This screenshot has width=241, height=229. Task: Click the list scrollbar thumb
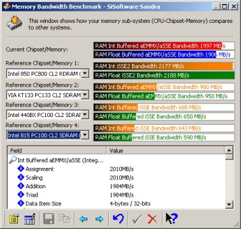click(x=229, y=157)
